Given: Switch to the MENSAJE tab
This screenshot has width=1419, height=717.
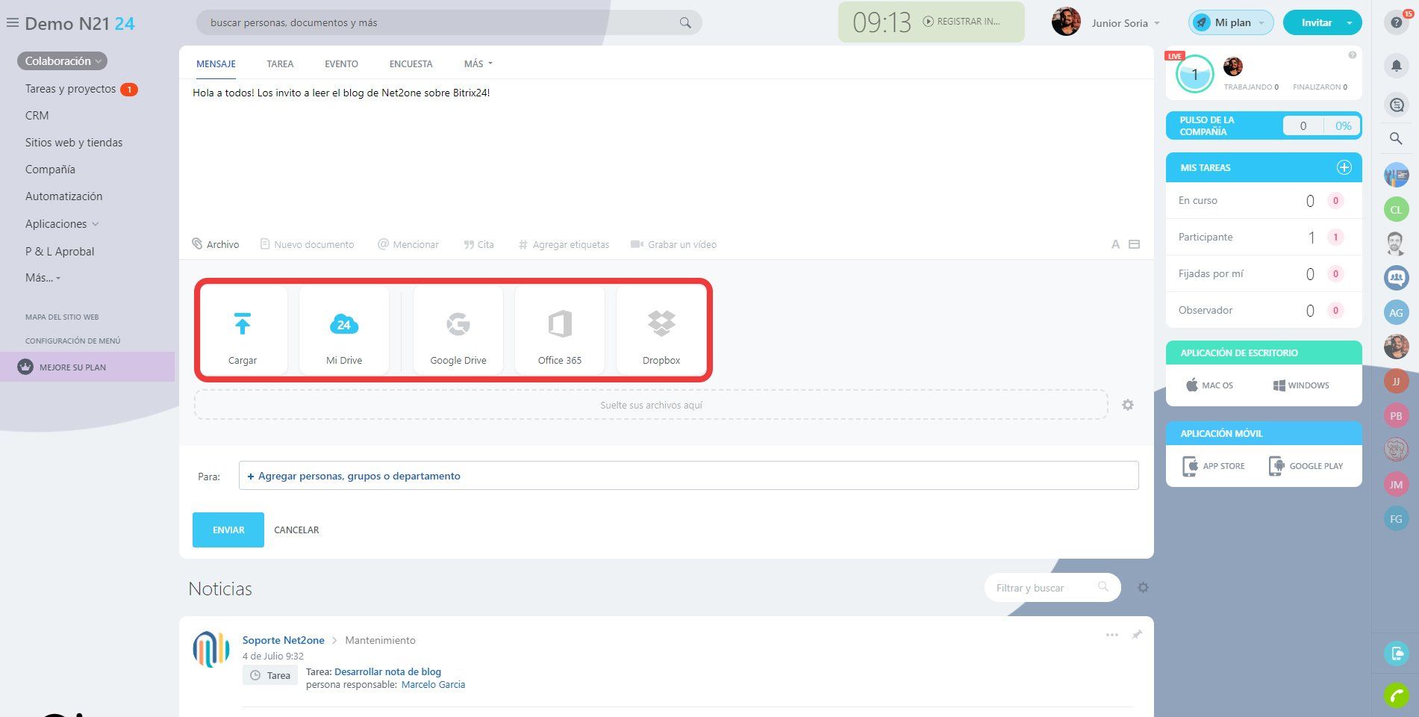Looking at the screenshot, I should coord(216,63).
